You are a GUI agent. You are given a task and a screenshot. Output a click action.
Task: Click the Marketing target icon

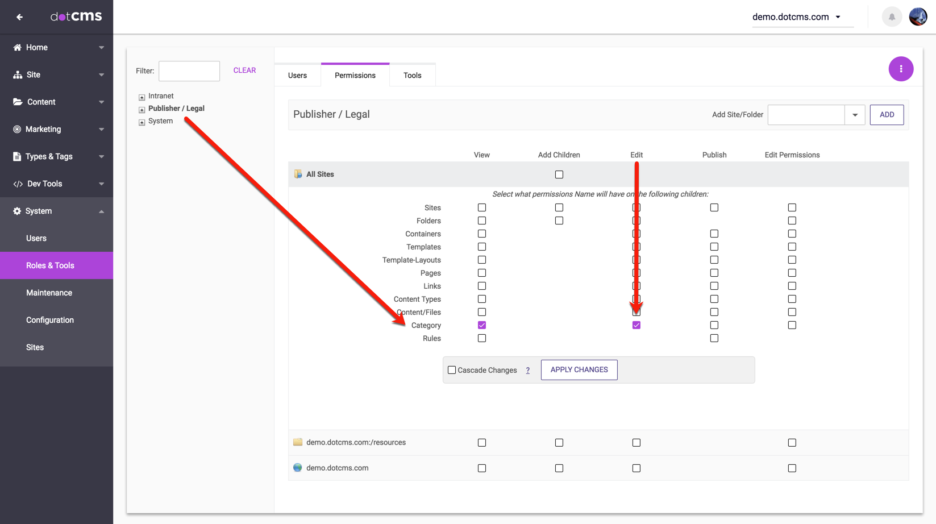point(17,130)
